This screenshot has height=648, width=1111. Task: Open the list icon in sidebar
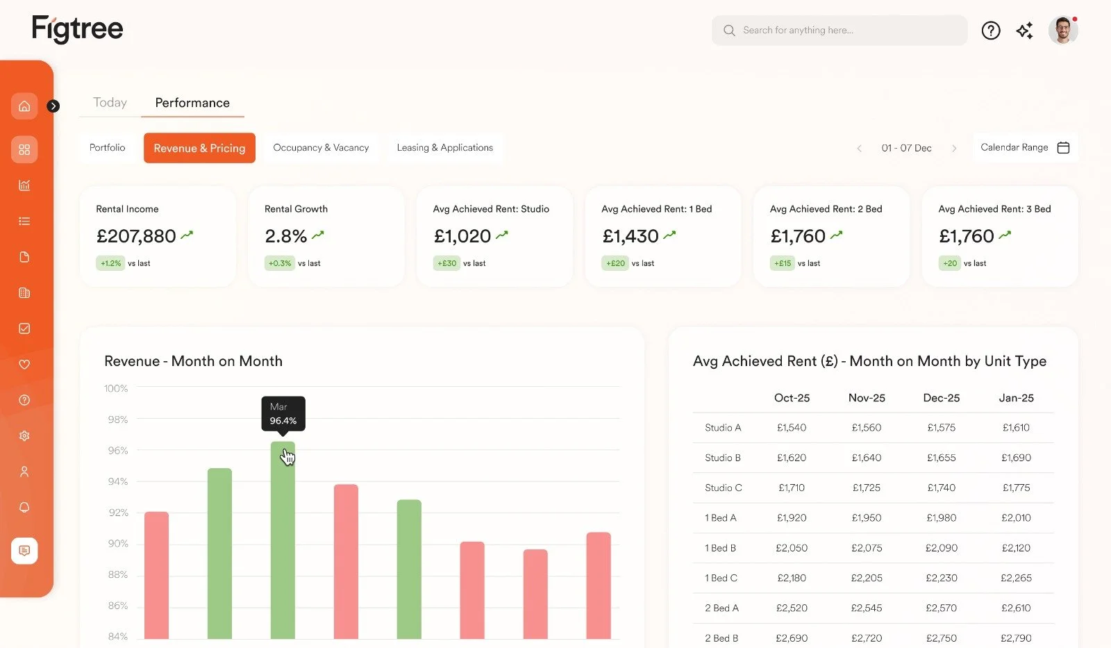click(24, 221)
